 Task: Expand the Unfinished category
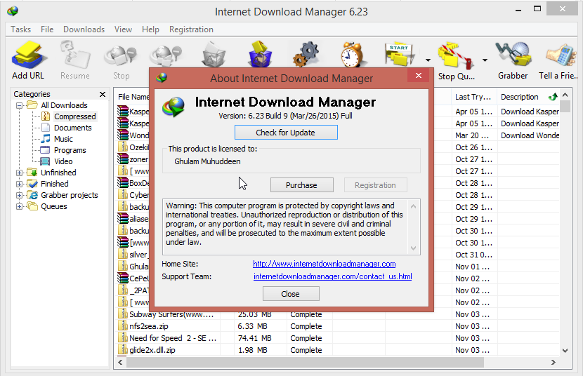[19, 173]
